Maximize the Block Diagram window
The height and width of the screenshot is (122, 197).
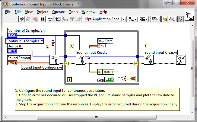[176, 2]
